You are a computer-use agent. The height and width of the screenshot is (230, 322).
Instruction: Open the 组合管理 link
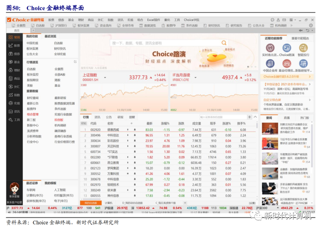coord(33,115)
